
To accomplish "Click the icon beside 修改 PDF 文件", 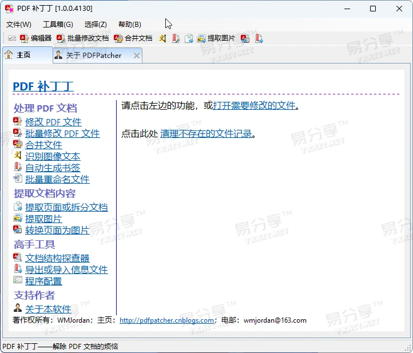I will coord(18,121).
